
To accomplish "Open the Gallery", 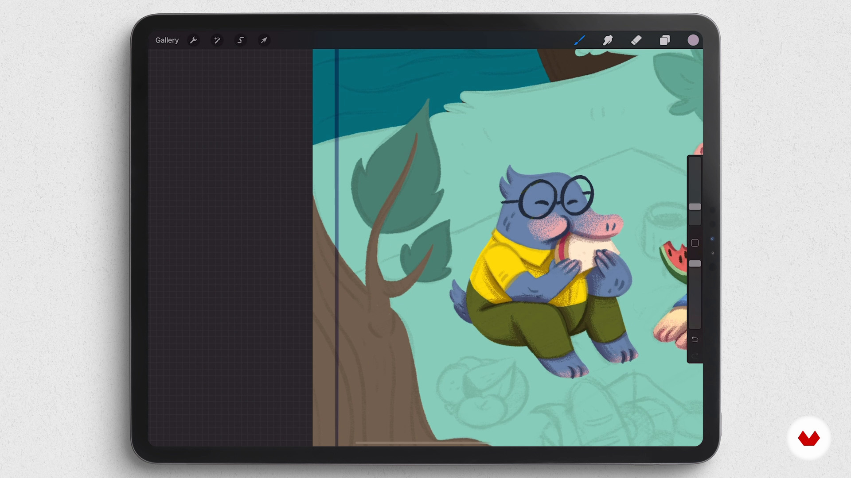I will (x=167, y=40).
